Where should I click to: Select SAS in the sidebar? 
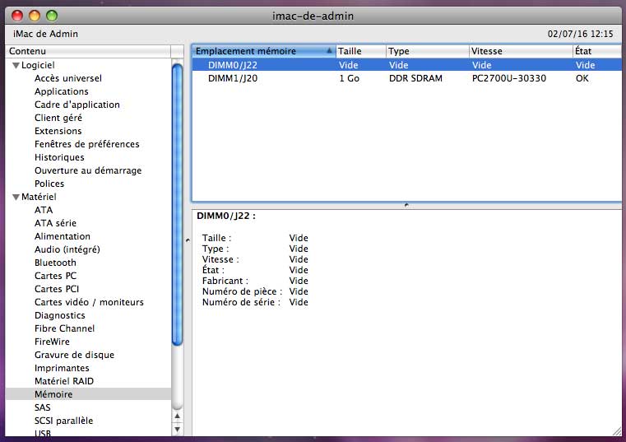pyautogui.click(x=42, y=407)
